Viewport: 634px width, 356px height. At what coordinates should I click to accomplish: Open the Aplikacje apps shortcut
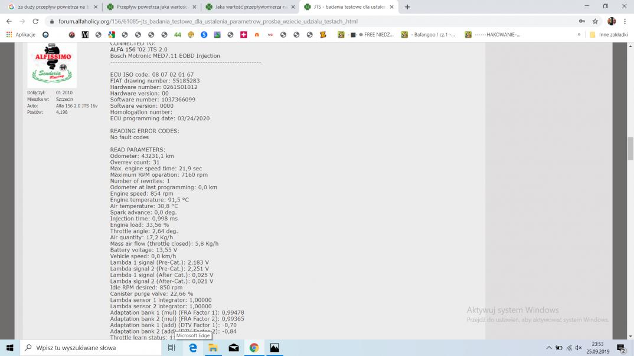21,35
